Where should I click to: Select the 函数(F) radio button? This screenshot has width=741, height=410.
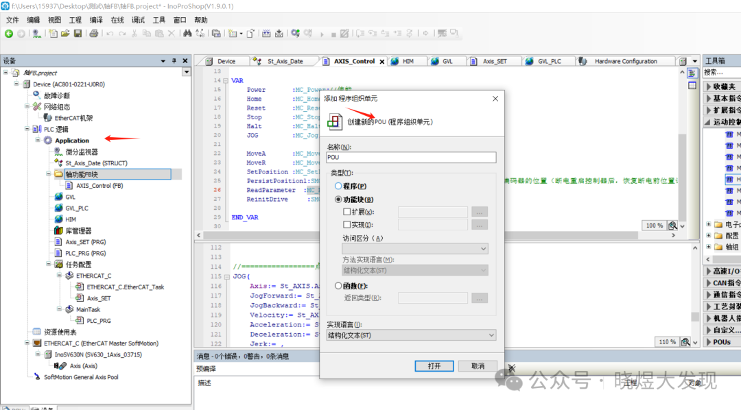tap(338, 286)
